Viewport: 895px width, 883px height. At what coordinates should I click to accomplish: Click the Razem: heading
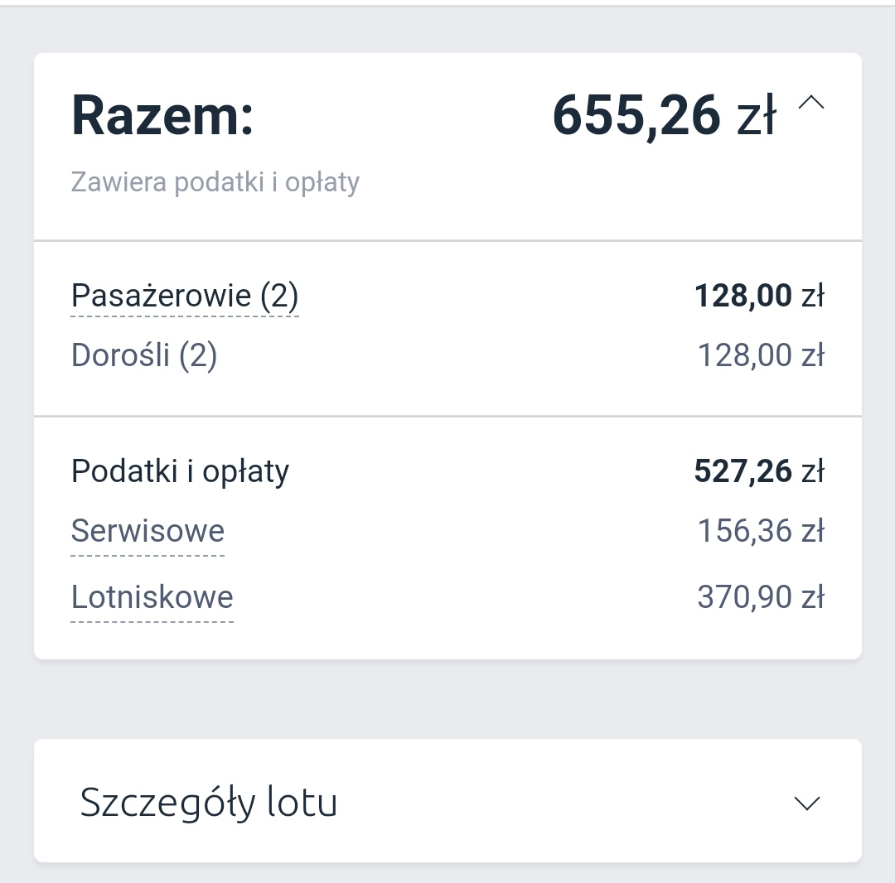(x=162, y=116)
